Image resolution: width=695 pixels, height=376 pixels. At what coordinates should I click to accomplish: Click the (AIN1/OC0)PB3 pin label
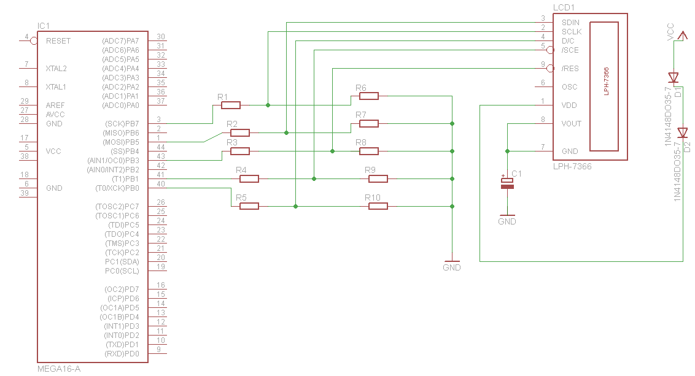coord(113,160)
